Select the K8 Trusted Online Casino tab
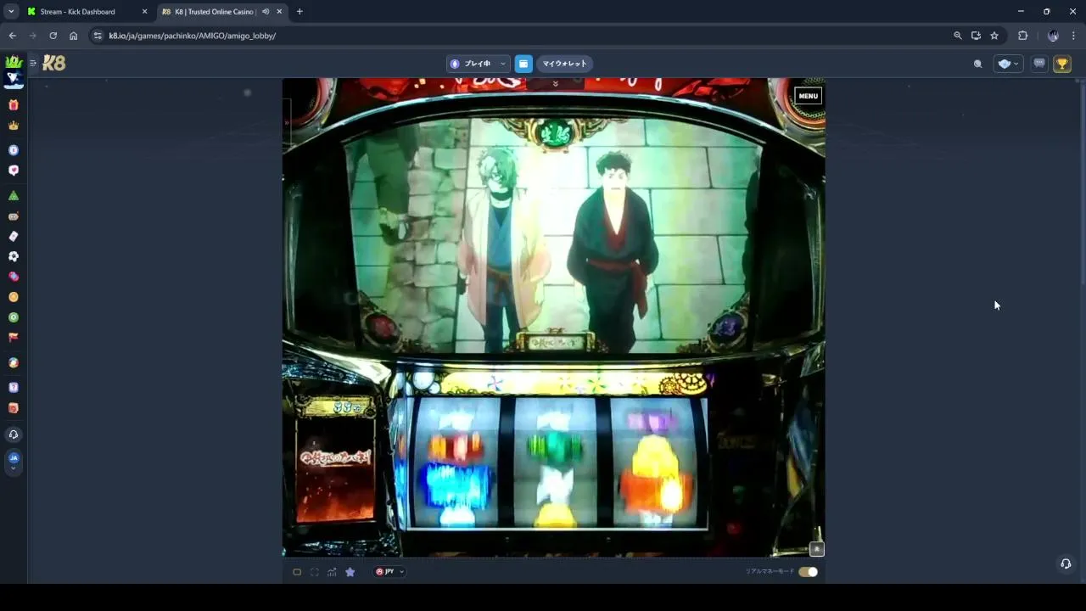This screenshot has height=611, width=1086. (x=215, y=12)
